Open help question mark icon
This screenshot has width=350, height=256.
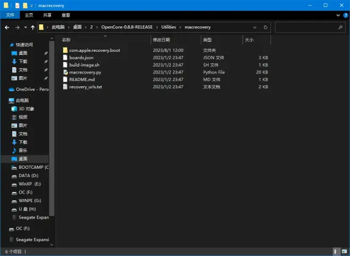click(x=346, y=15)
